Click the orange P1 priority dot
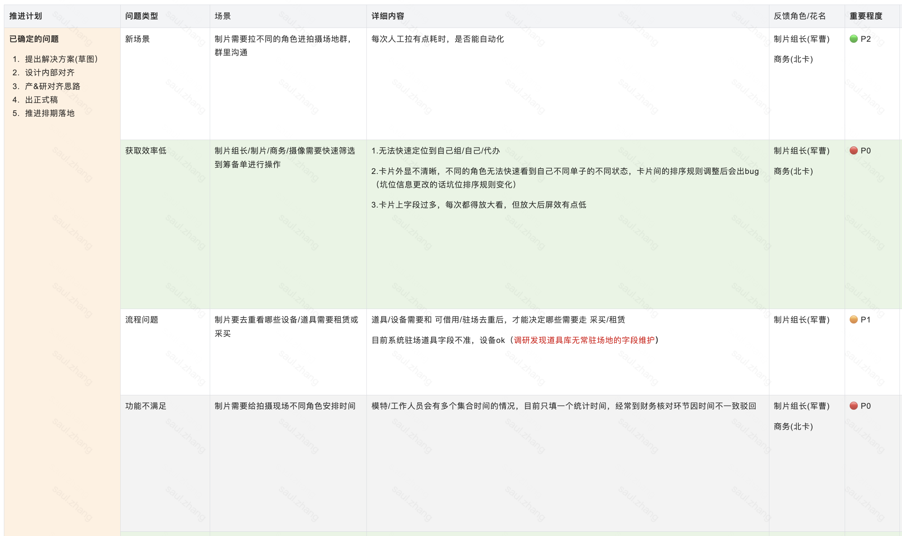 853,320
